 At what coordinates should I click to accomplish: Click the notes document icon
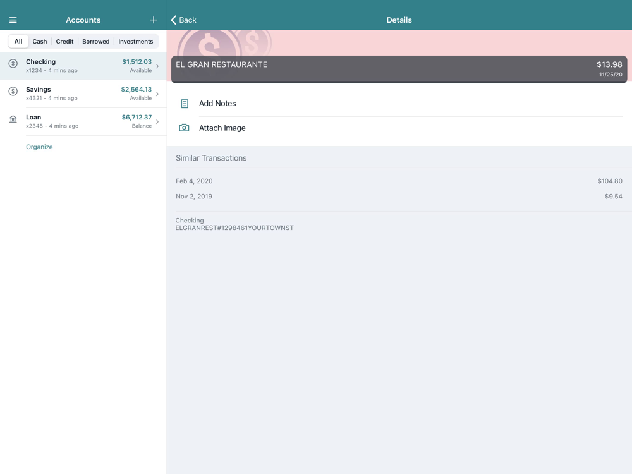tap(184, 104)
